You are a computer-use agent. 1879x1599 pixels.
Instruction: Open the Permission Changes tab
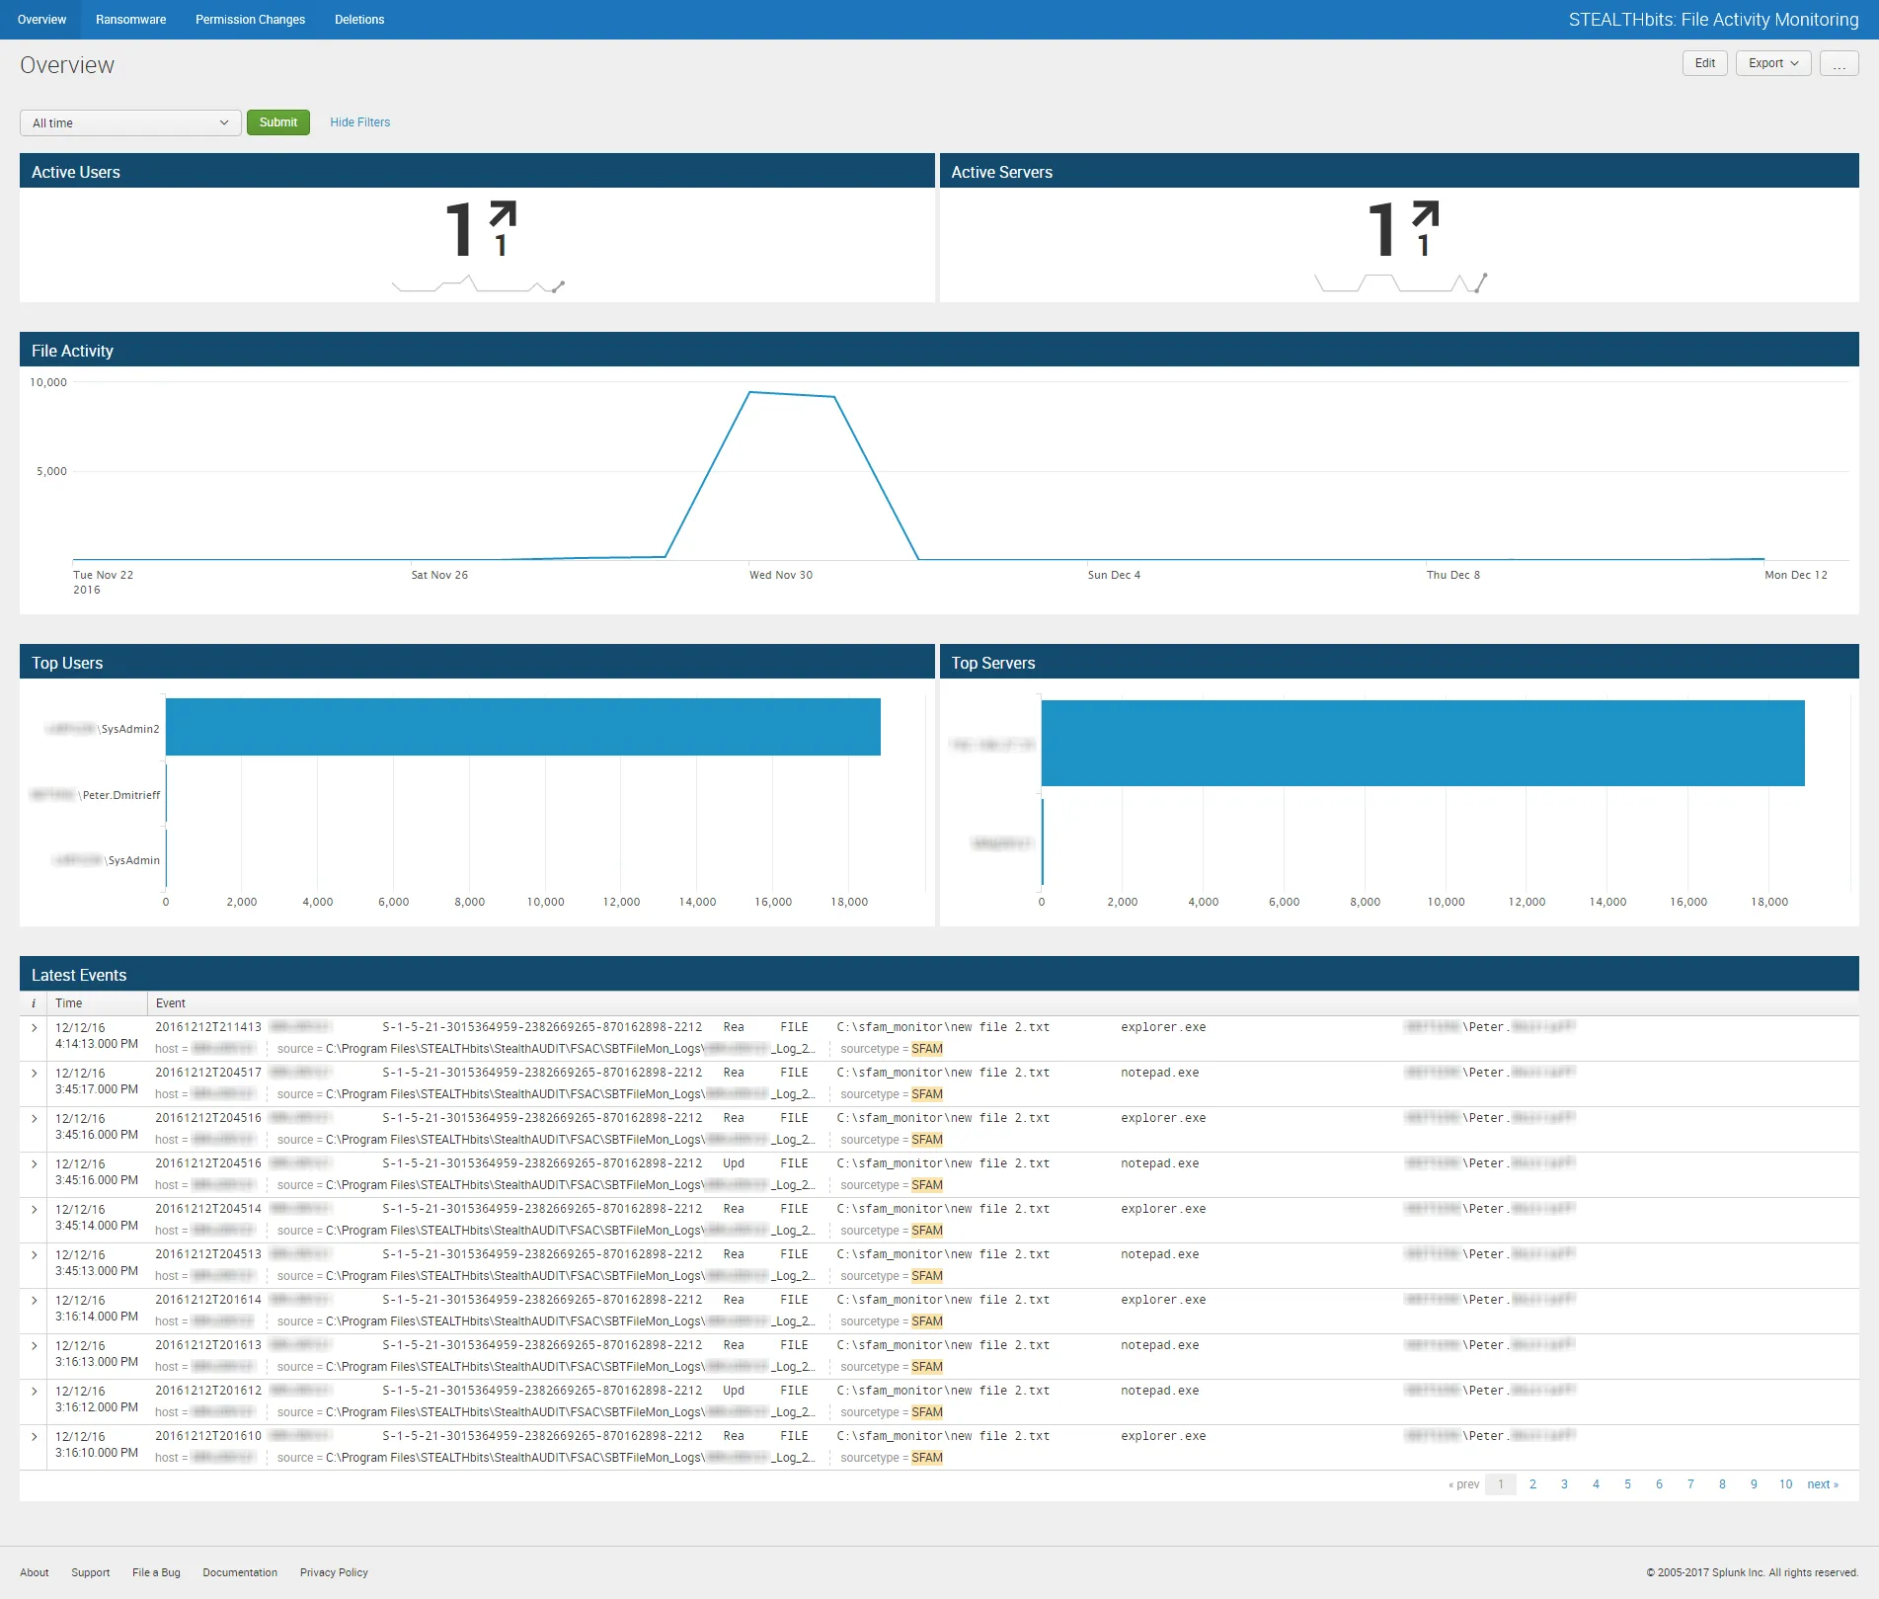[x=250, y=20]
